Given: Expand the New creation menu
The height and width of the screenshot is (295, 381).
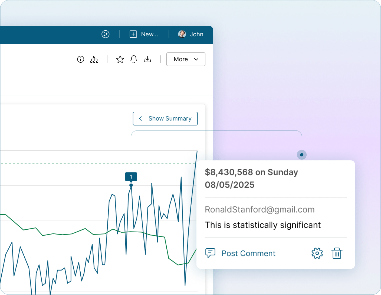Looking at the screenshot, I should point(133,34).
